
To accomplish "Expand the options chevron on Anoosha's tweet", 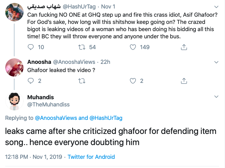I will [216, 62].
